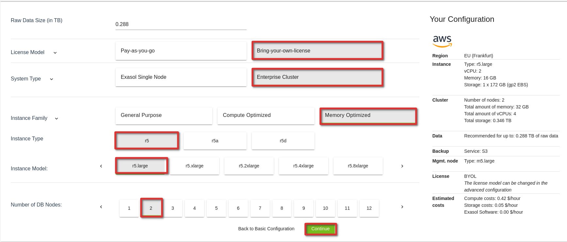Image resolution: width=567 pixels, height=242 pixels.
Task: Click the 'EU (Frankfurt)' region value
Action: tap(478, 56)
